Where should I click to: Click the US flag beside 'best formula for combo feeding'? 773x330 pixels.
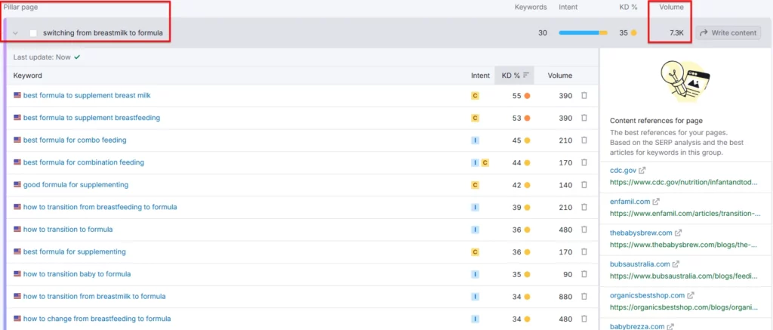pos(17,140)
